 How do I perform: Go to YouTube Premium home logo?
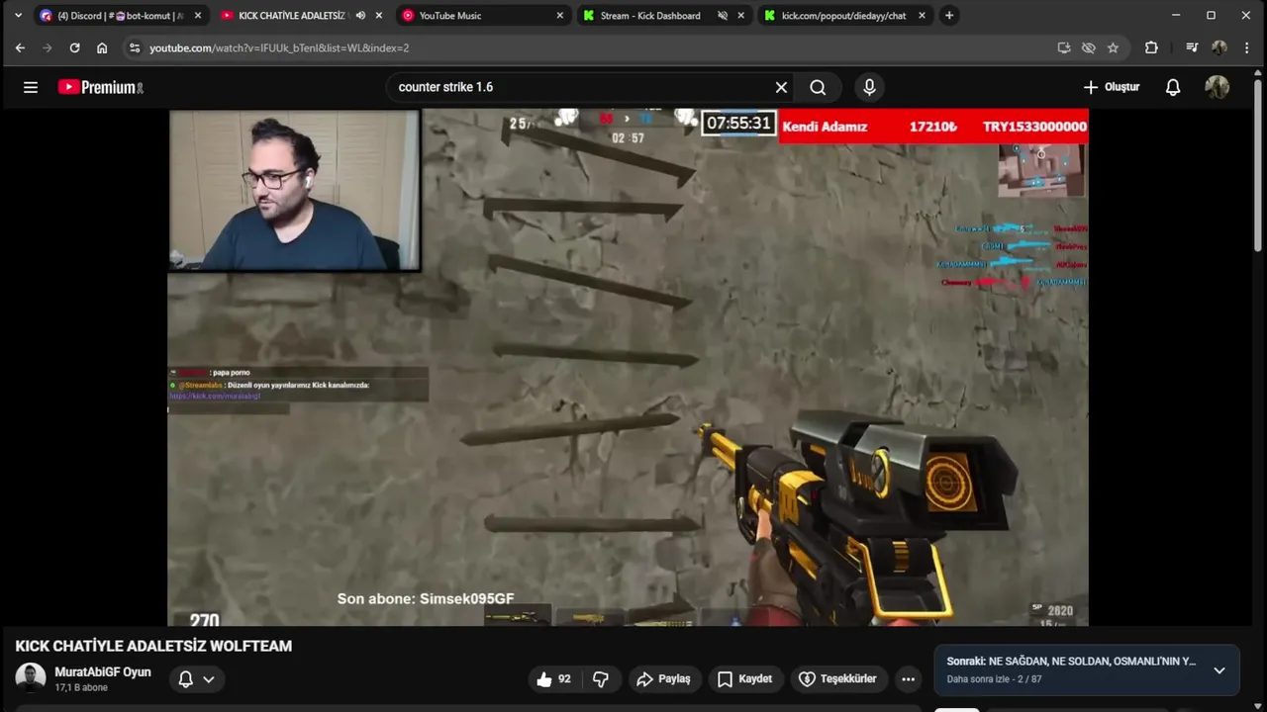101,87
